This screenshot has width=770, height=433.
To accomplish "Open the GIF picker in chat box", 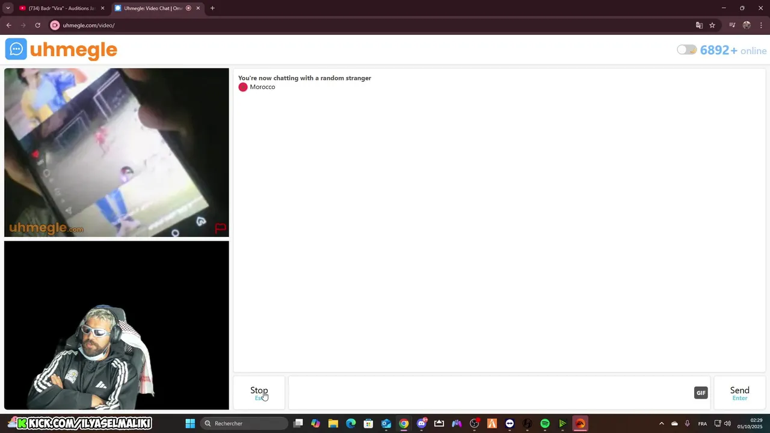I will pos(701,393).
